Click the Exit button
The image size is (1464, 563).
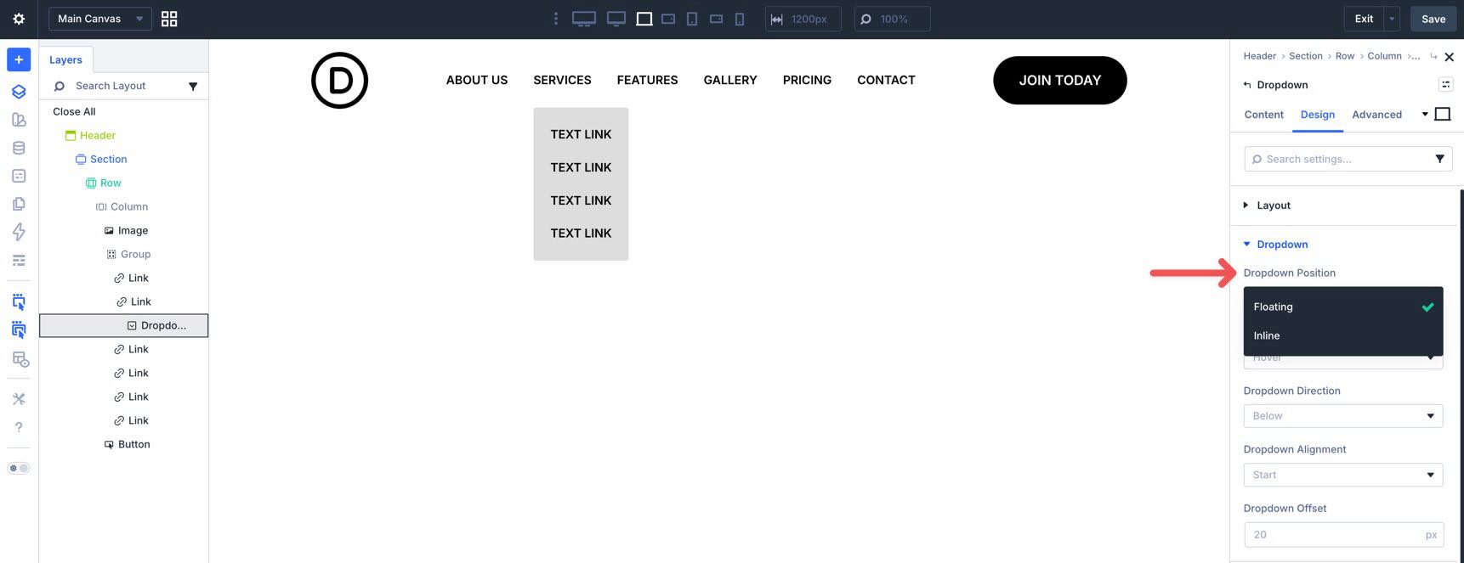pyautogui.click(x=1364, y=19)
